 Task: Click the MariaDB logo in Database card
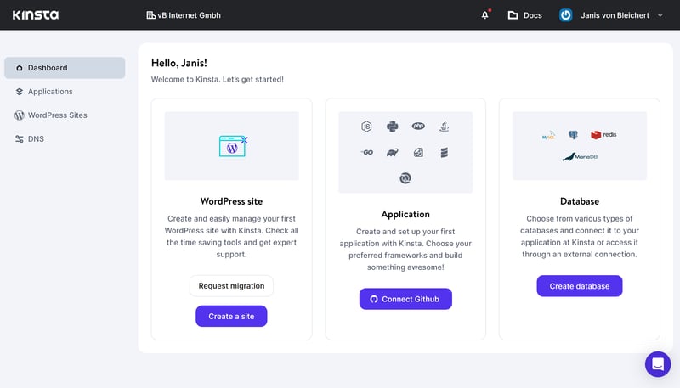click(x=580, y=157)
